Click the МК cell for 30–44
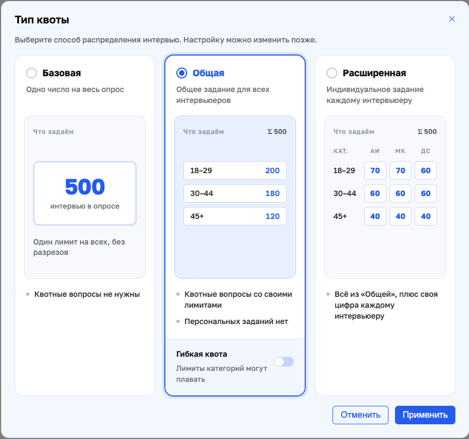 pos(400,193)
